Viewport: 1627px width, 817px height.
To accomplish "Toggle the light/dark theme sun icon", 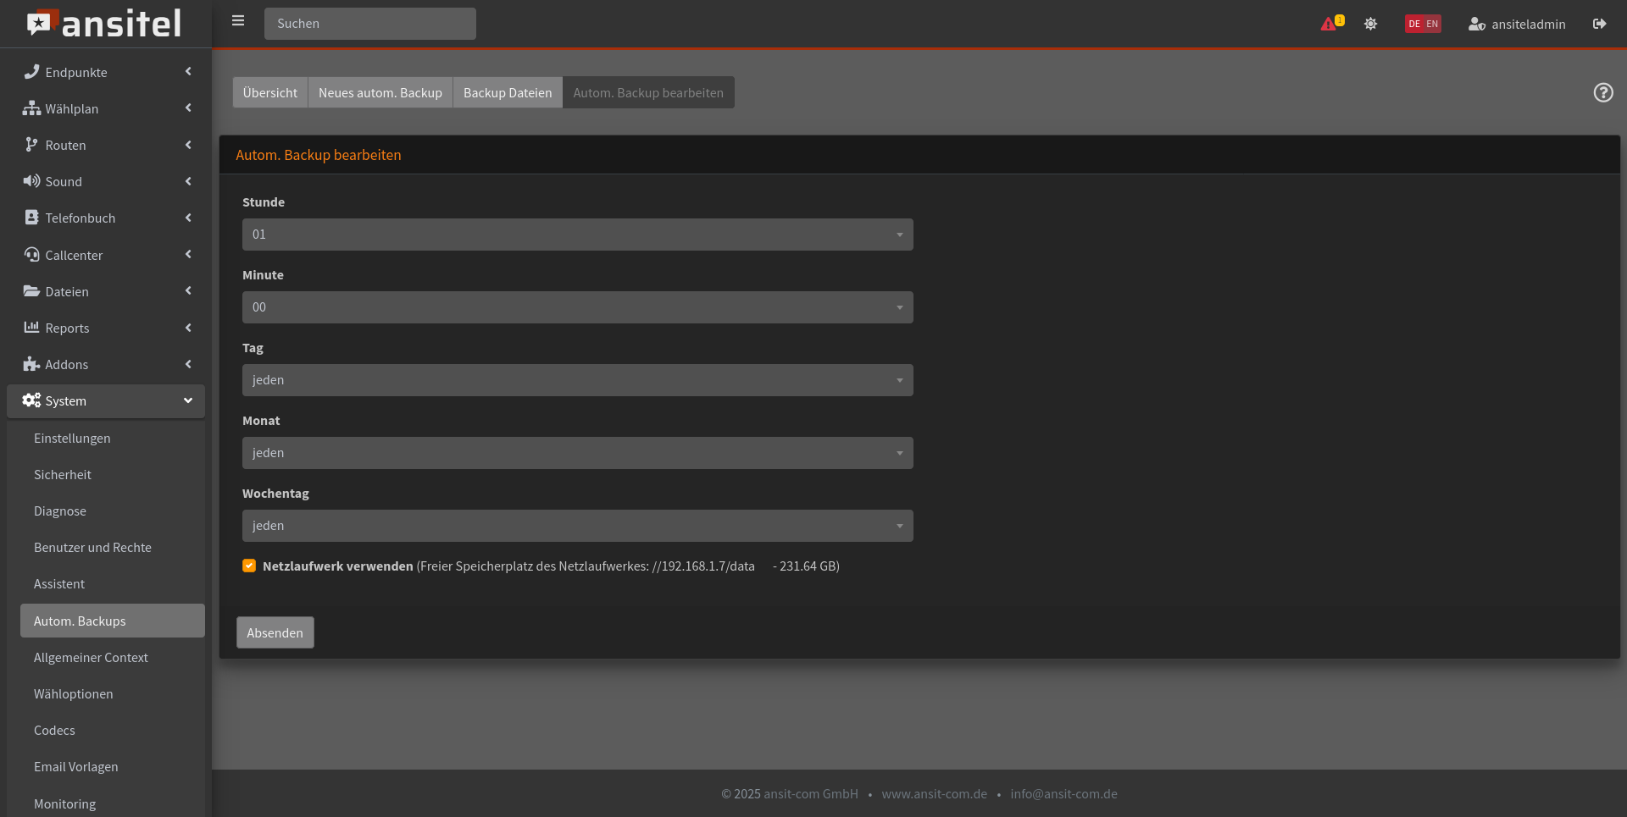I will coord(1370,24).
